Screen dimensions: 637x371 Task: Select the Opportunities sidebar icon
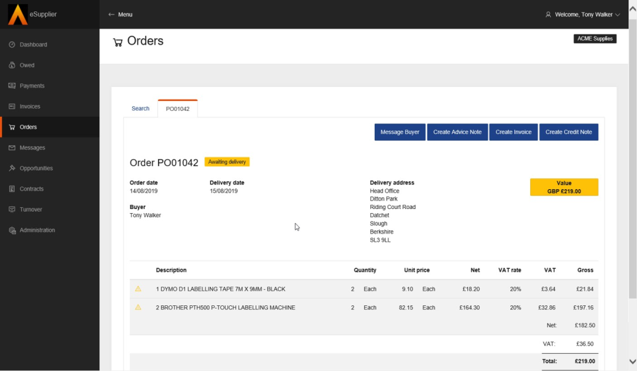[x=12, y=168]
